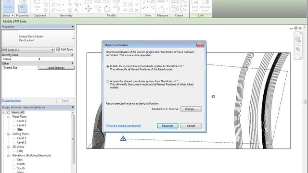The height and width of the screenshot is (173, 308).
Task: Open the RVT Links (1) filter combo box
Action: 28,50
